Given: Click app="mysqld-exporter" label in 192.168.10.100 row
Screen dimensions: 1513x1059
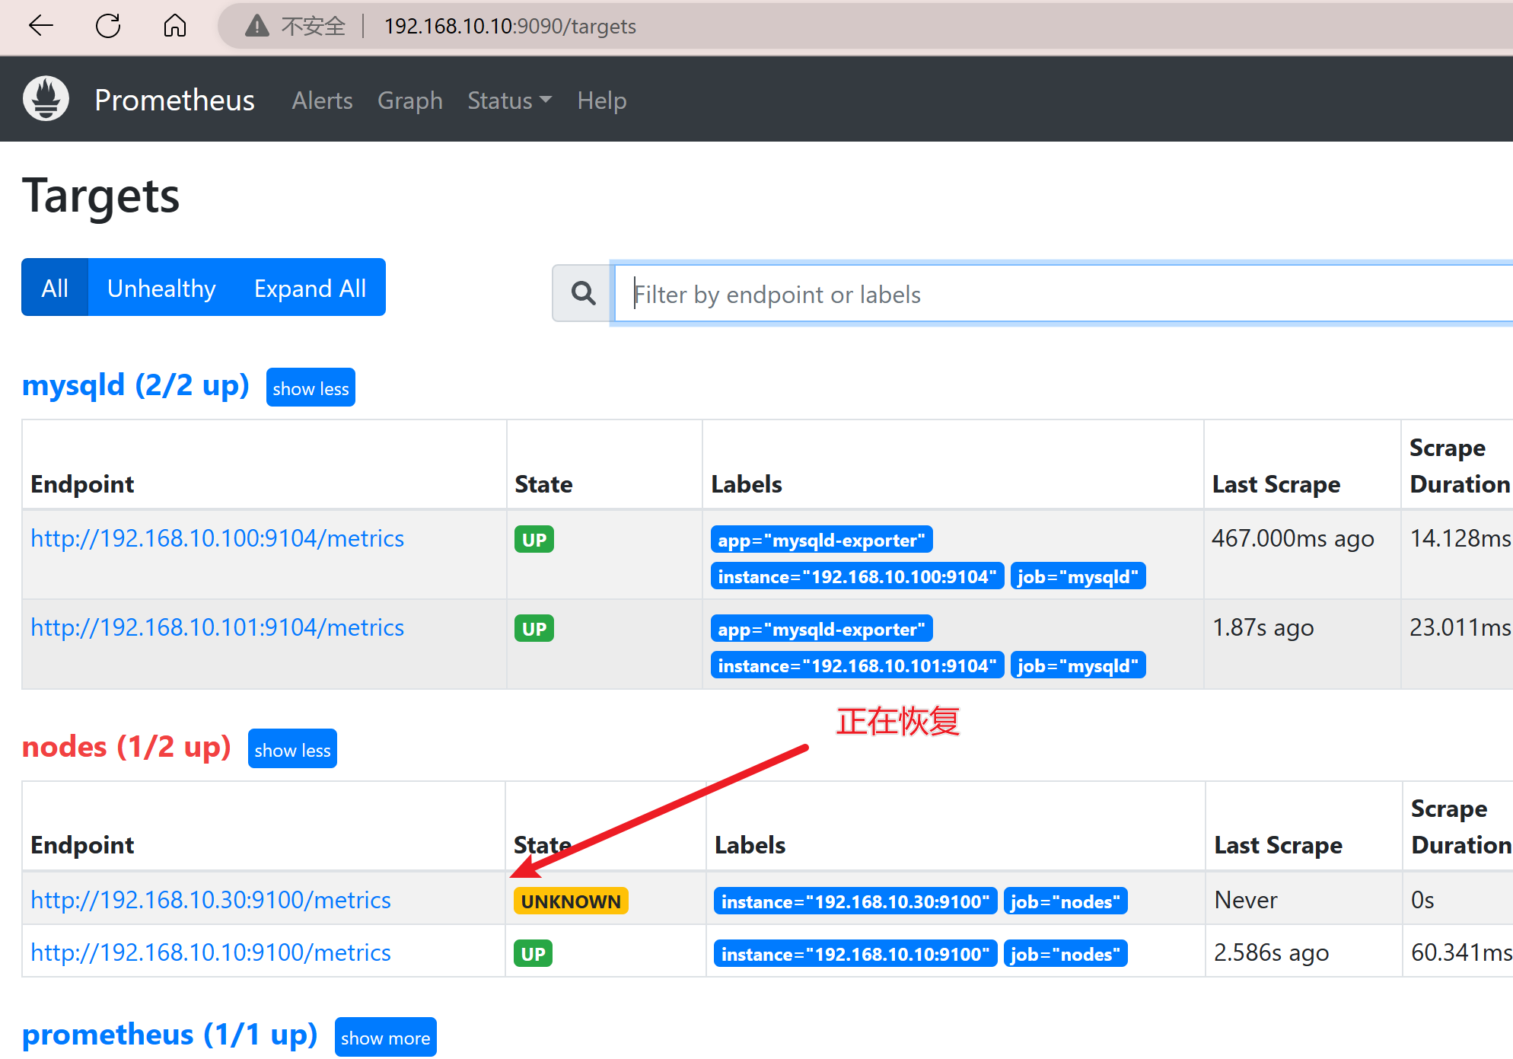Looking at the screenshot, I should point(822,540).
